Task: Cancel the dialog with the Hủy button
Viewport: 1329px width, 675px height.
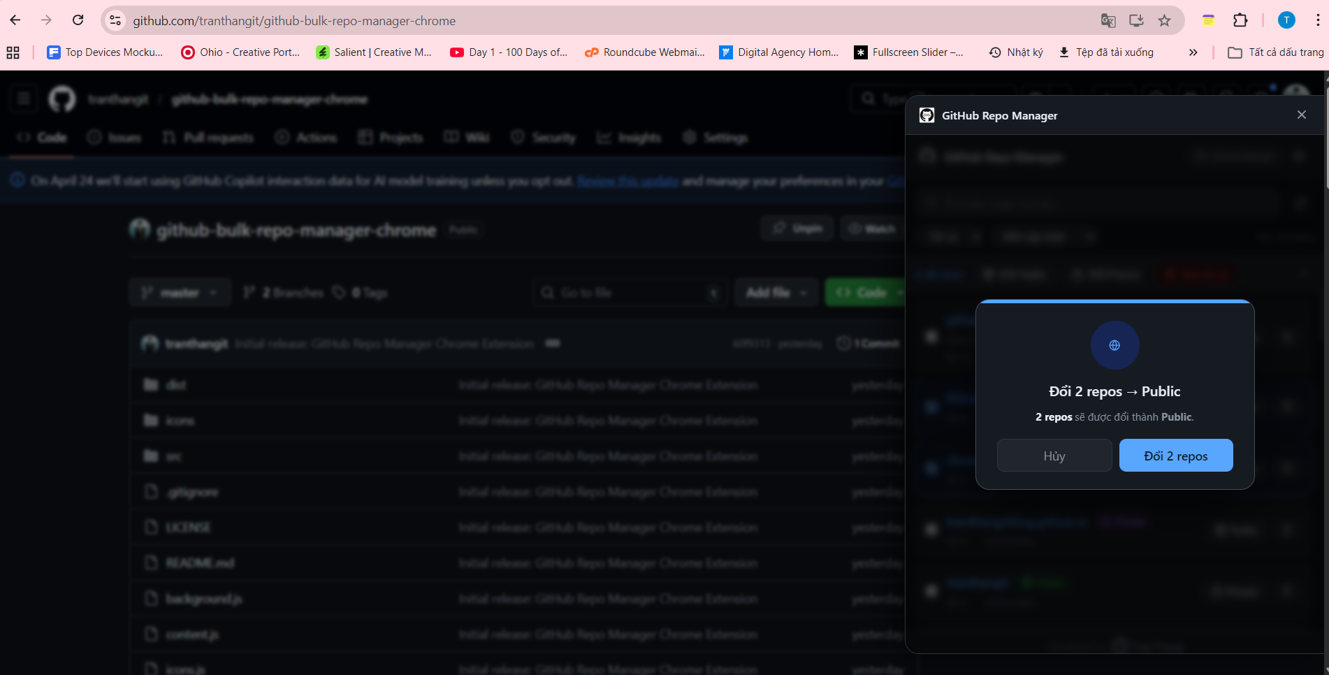Action: tap(1054, 455)
